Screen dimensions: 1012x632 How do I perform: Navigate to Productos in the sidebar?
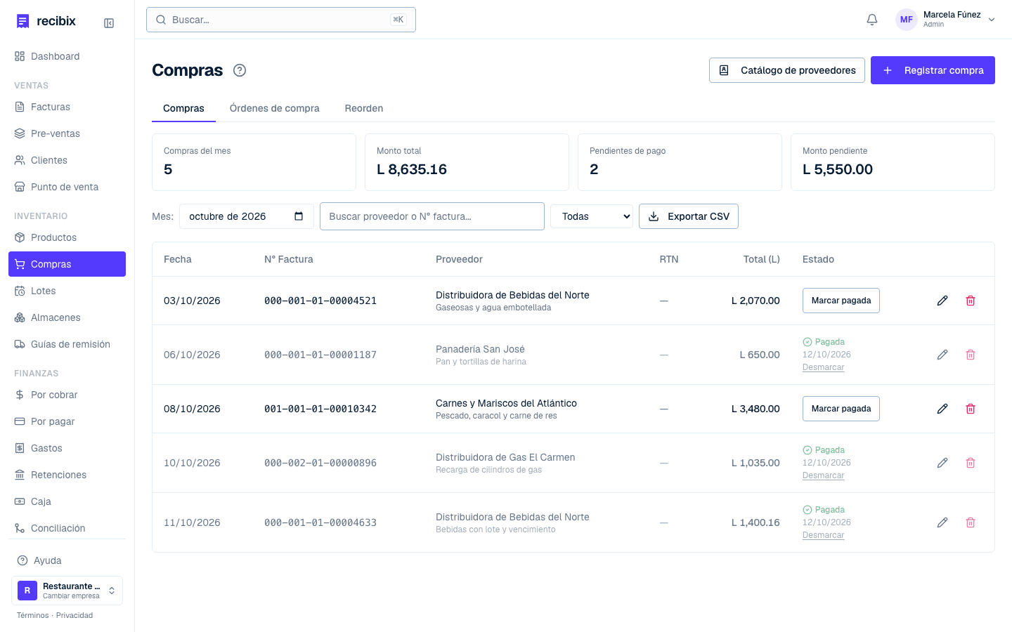point(67,237)
